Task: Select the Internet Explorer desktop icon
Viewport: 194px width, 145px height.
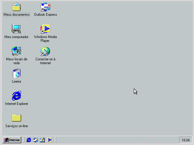Action: point(16,96)
